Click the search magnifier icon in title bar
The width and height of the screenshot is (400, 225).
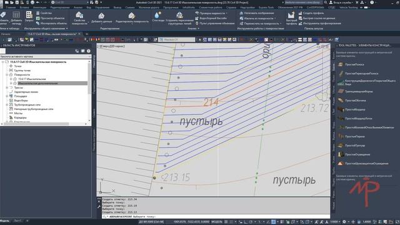[x=326, y=2]
